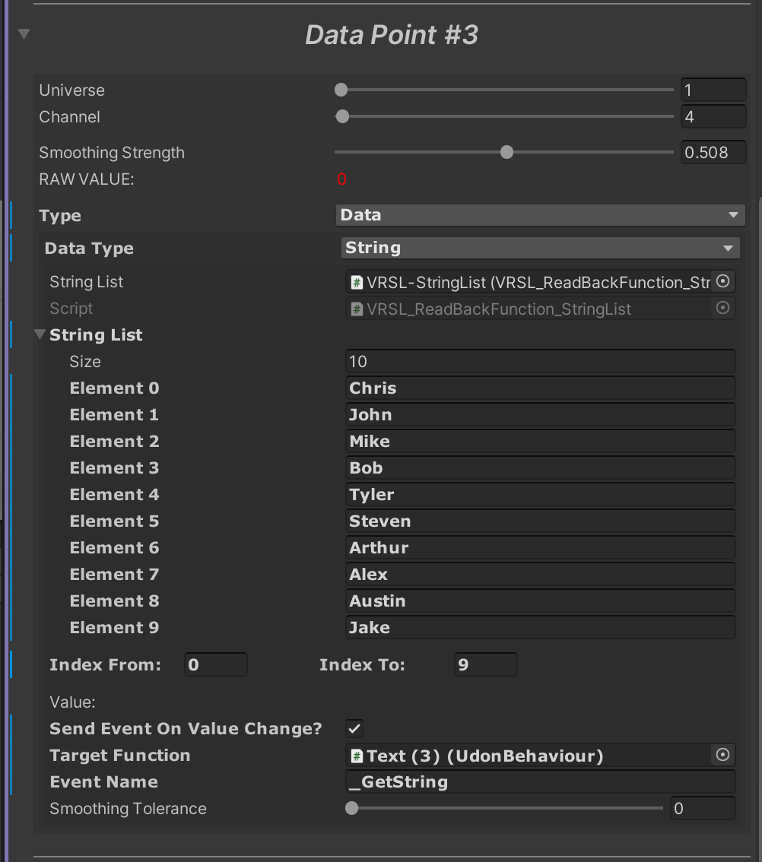The height and width of the screenshot is (862, 762).
Task: Click the Index From input field
Action: [216, 665]
